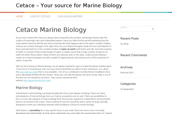Open the Our Blog recent post

coord(124,44)
